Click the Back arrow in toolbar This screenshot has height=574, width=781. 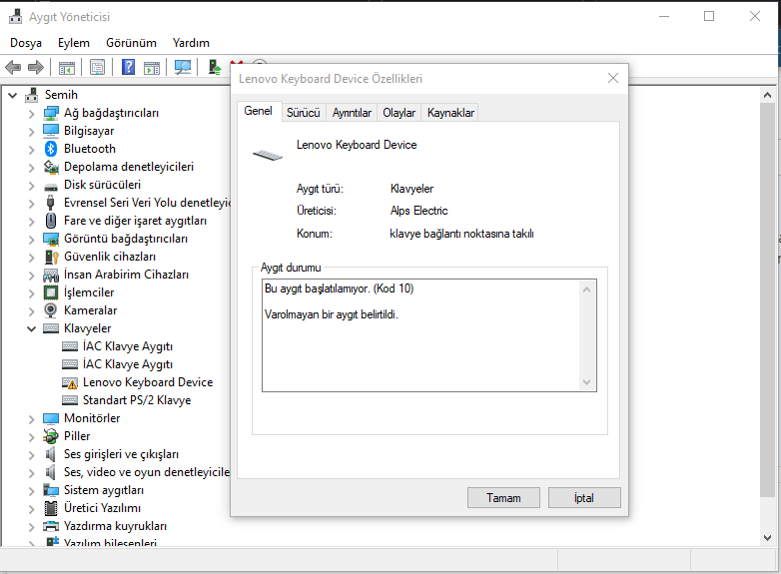[x=13, y=67]
